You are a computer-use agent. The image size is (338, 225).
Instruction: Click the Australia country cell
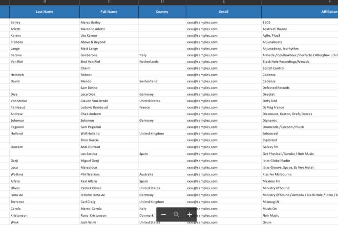pos(162,174)
